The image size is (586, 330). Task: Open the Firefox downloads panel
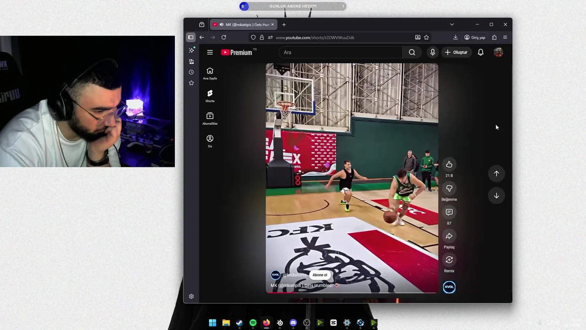click(456, 38)
